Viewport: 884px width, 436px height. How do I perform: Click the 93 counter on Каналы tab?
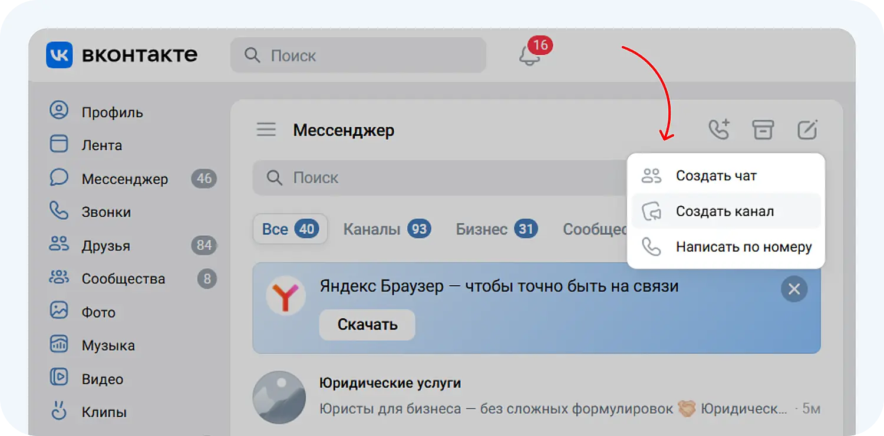pos(419,229)
